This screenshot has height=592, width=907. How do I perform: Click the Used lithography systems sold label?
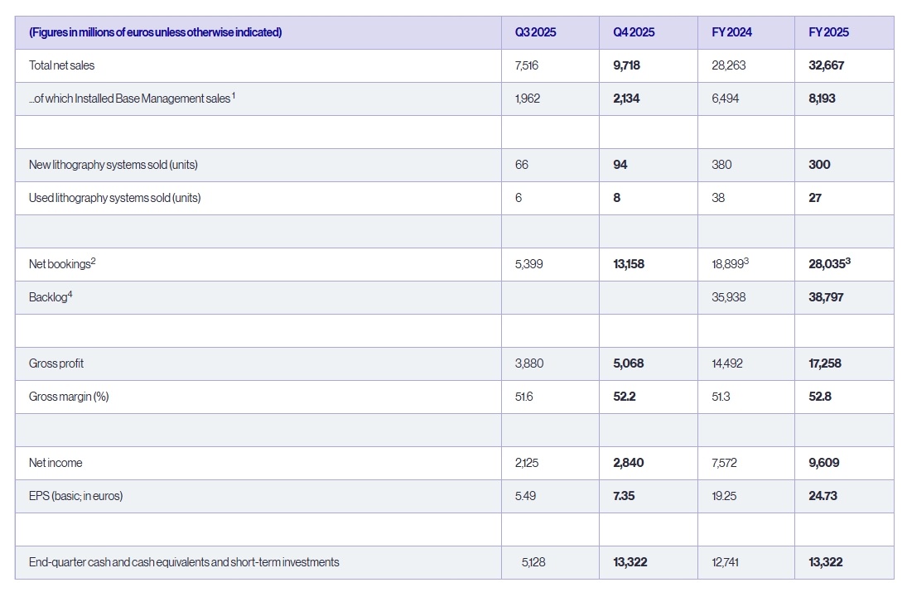click(114, 198)
